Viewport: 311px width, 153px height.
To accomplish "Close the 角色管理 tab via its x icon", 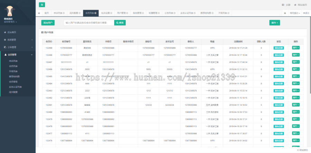I will [x=143, y=13].
